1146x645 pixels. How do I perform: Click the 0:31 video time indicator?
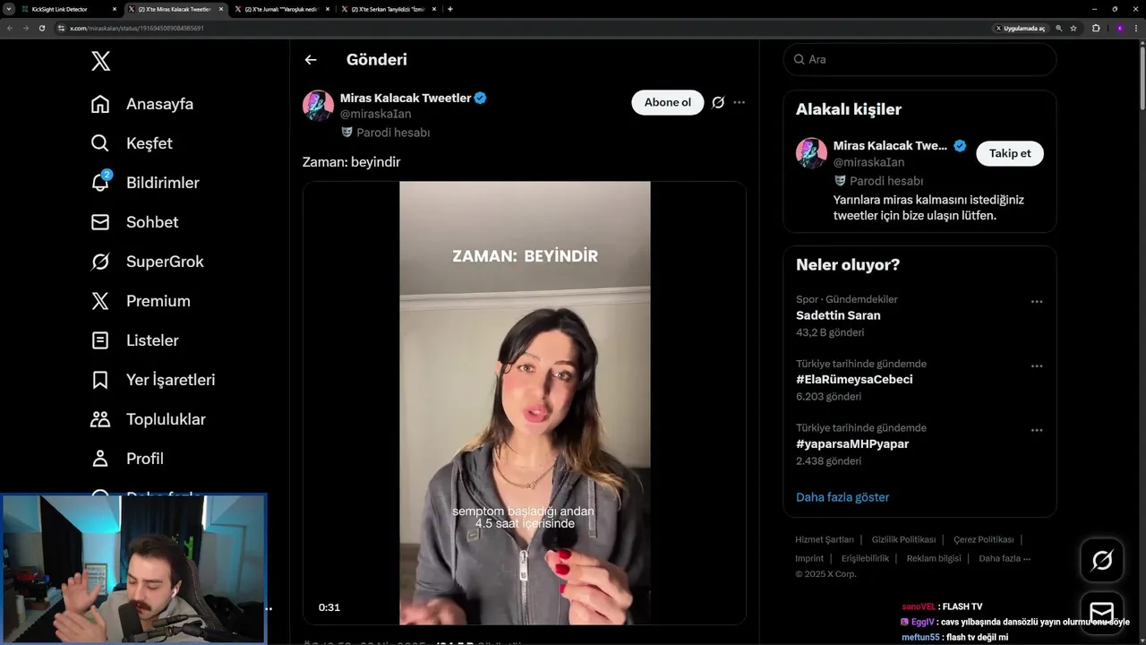[329, 607]
